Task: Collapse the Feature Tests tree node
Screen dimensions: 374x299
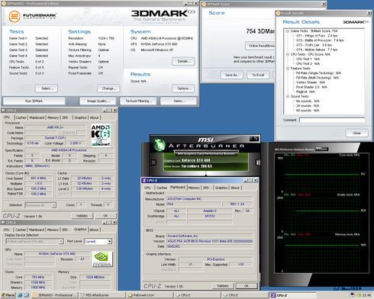Action: click(x=288, y=69)
